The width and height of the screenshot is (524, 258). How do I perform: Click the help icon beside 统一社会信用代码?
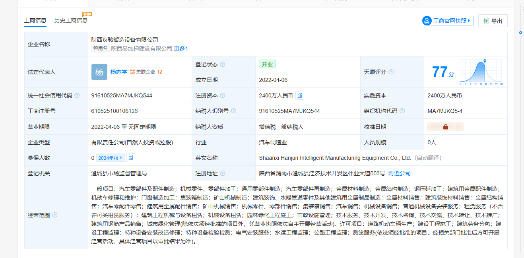[x=77, y=95]
